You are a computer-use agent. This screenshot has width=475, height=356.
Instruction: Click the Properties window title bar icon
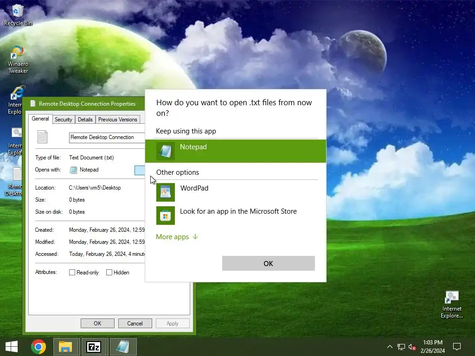pos(33,104)
